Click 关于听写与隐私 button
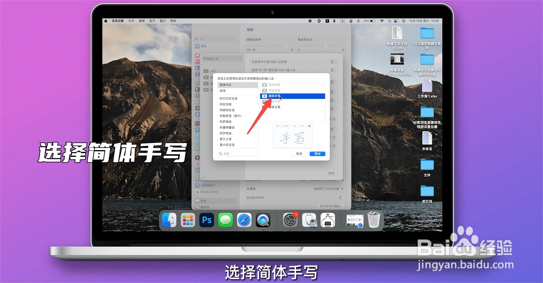Image resolution: width=543 pixels, height=283 pixels. [331, 206]
